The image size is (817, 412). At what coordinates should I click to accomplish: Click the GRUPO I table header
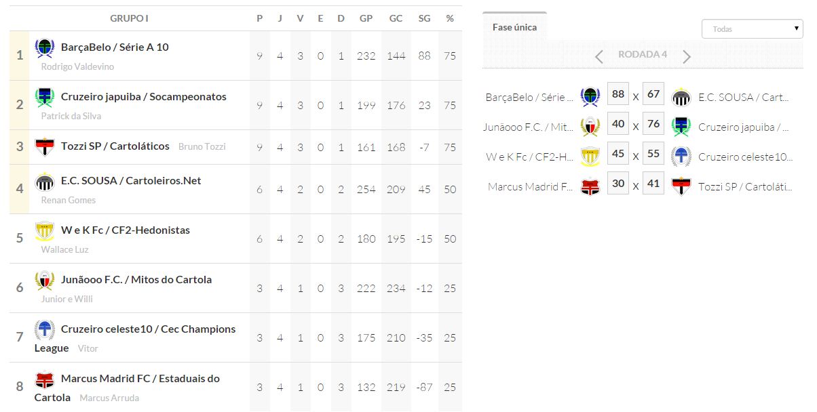point(129,18)
